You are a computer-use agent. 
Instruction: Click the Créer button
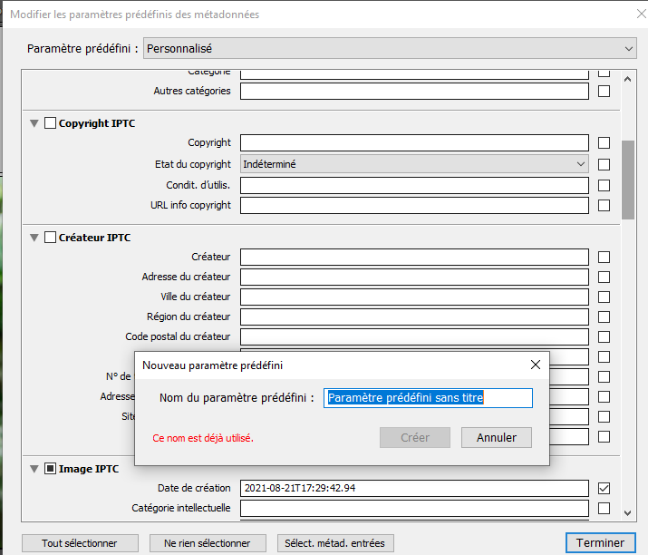click(415, 437)
